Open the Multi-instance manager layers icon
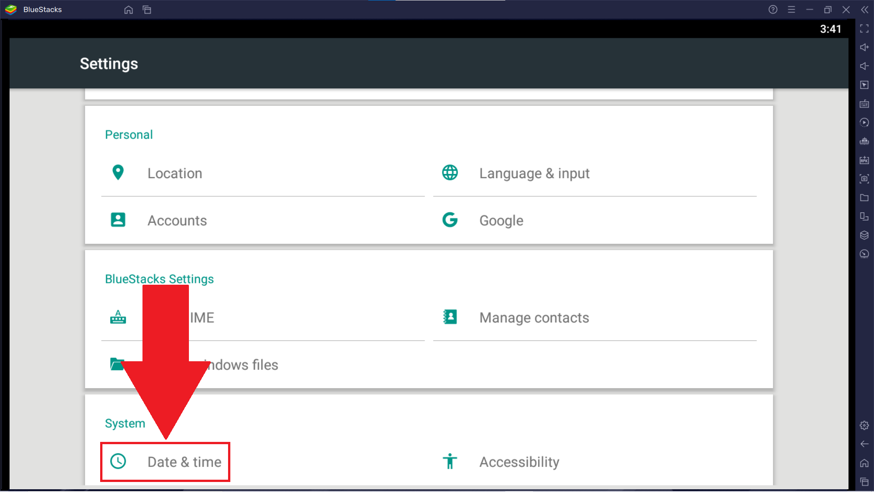Image resolution: width=874 pixels, height=492 pixels. pos(864,236)
